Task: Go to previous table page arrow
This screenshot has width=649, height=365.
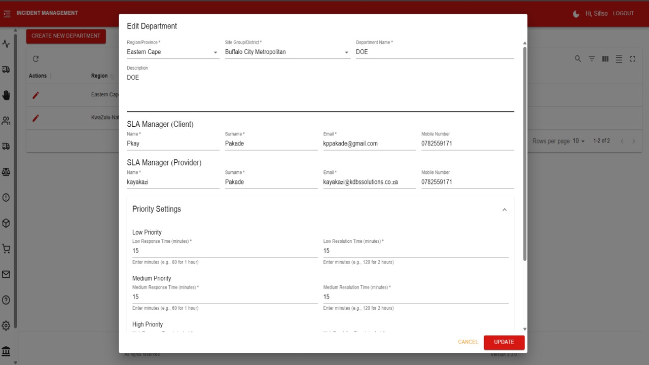Action: [622, 141]
